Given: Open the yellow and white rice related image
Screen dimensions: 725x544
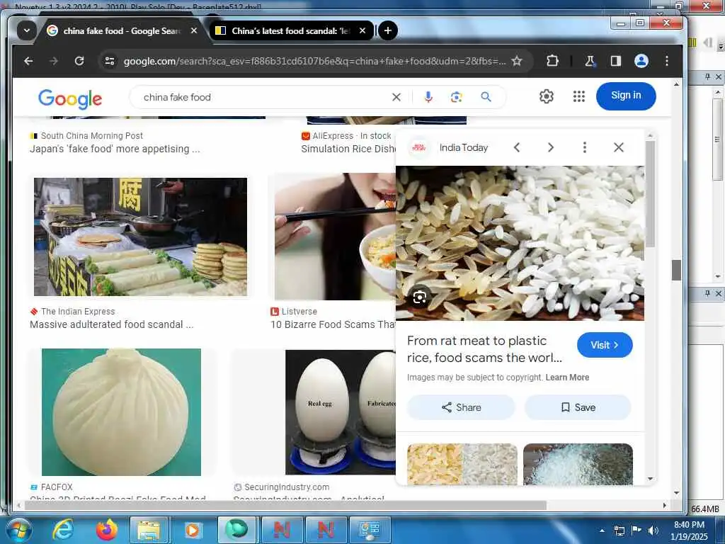Looking at the screenshot, I should (x=462, y=464).
